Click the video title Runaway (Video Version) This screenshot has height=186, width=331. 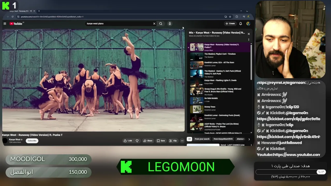tap(32, 135)
